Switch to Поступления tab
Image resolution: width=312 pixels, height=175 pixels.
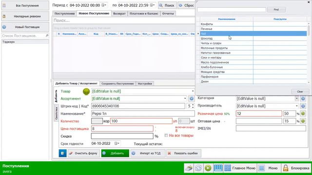(x=64, y=14)
